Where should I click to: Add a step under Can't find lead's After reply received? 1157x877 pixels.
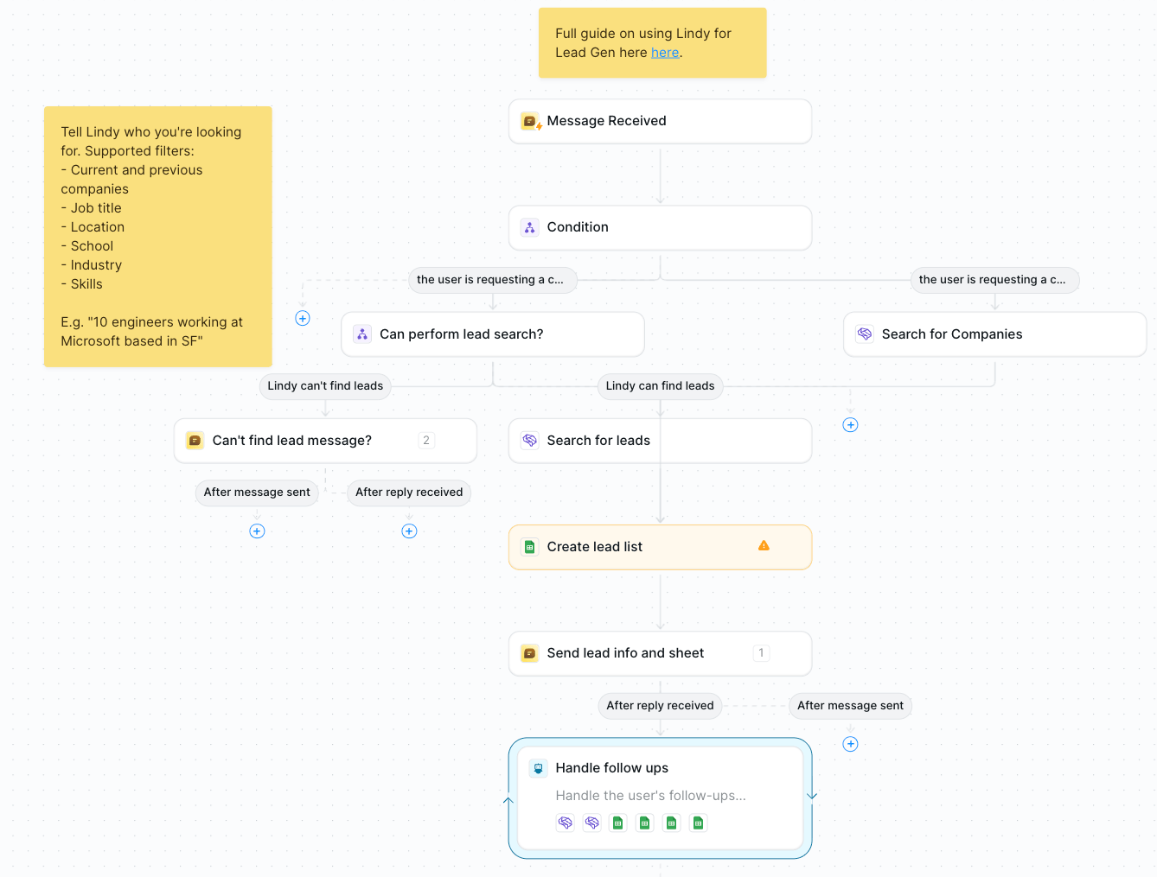[410, 531]
